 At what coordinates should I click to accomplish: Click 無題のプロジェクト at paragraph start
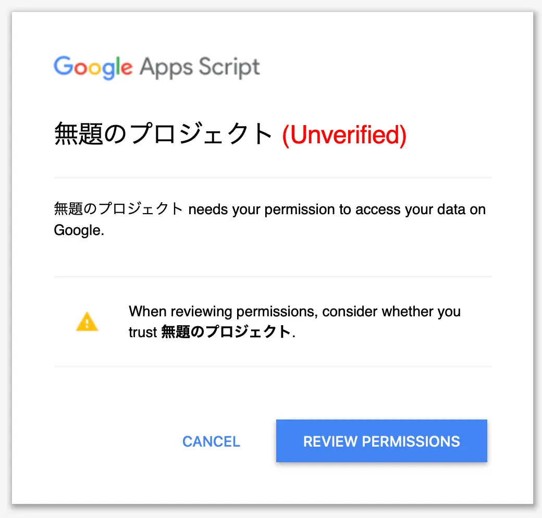pos(119,209)
